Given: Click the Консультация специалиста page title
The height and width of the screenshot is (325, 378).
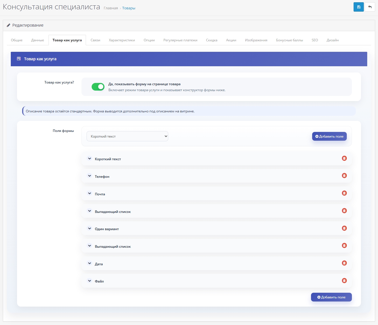Looking at the screenshot, I should (x=51, y=7).
